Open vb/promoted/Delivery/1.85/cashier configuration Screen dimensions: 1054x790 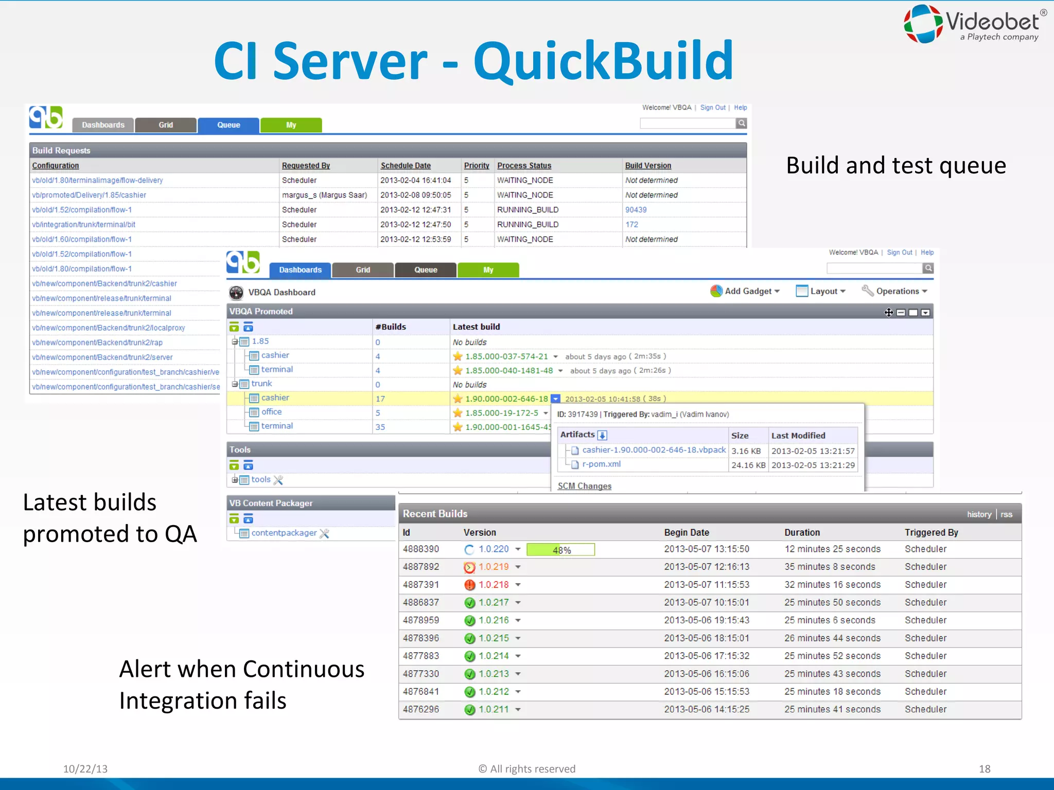(89, 195)
